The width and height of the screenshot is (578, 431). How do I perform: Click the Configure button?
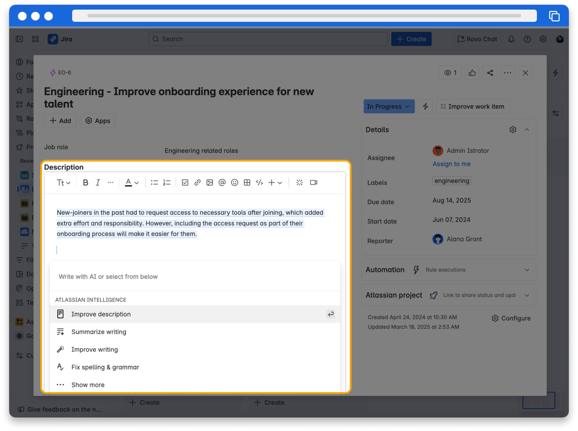click(511, 318)
